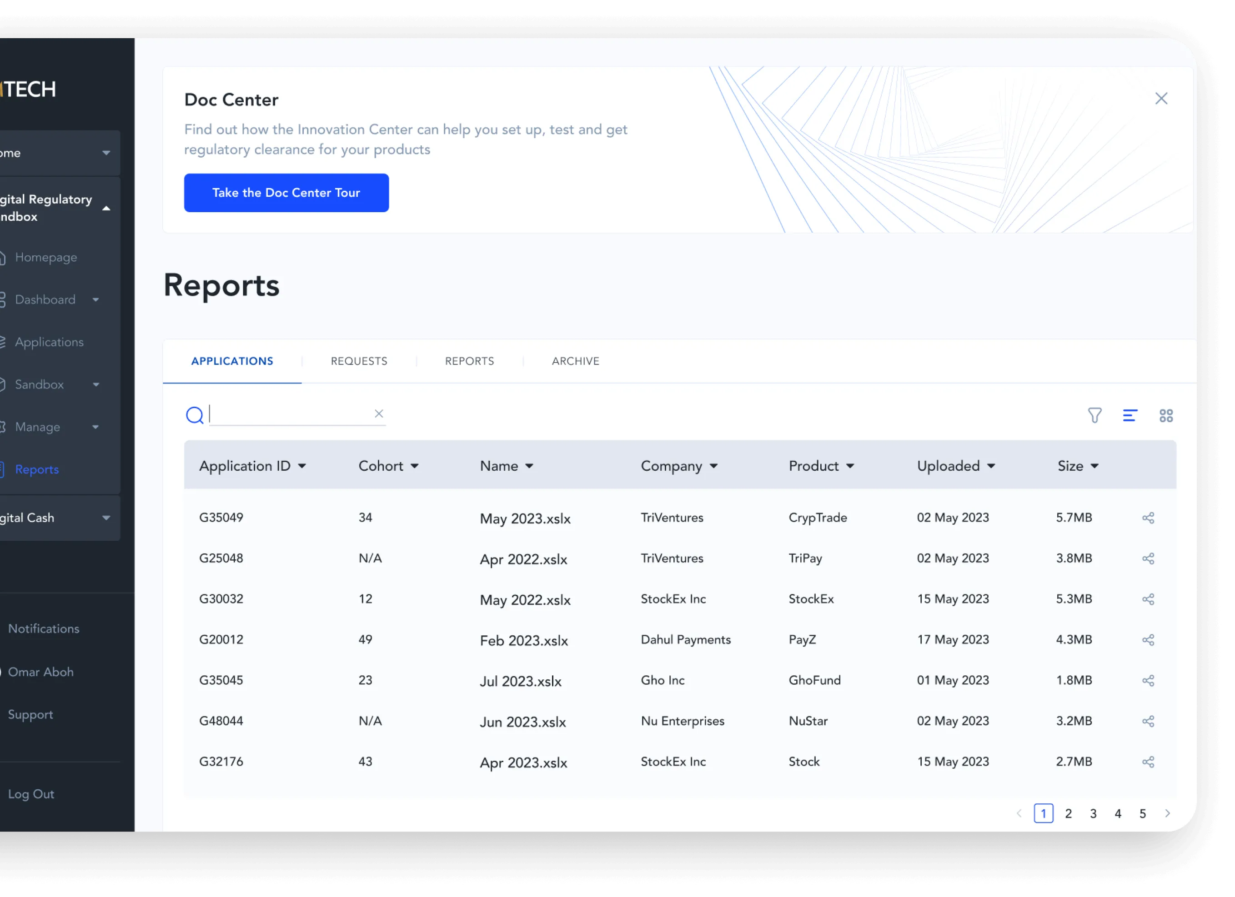Click the column settings icon

[x=1130, y=415]
